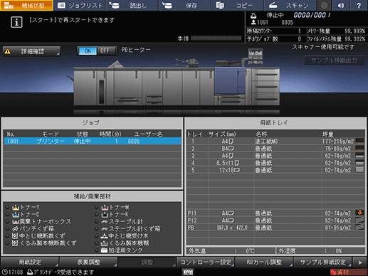Open the on-screen keyboard icon
Screen dimensions: 368x276
[x=188, y=272]
